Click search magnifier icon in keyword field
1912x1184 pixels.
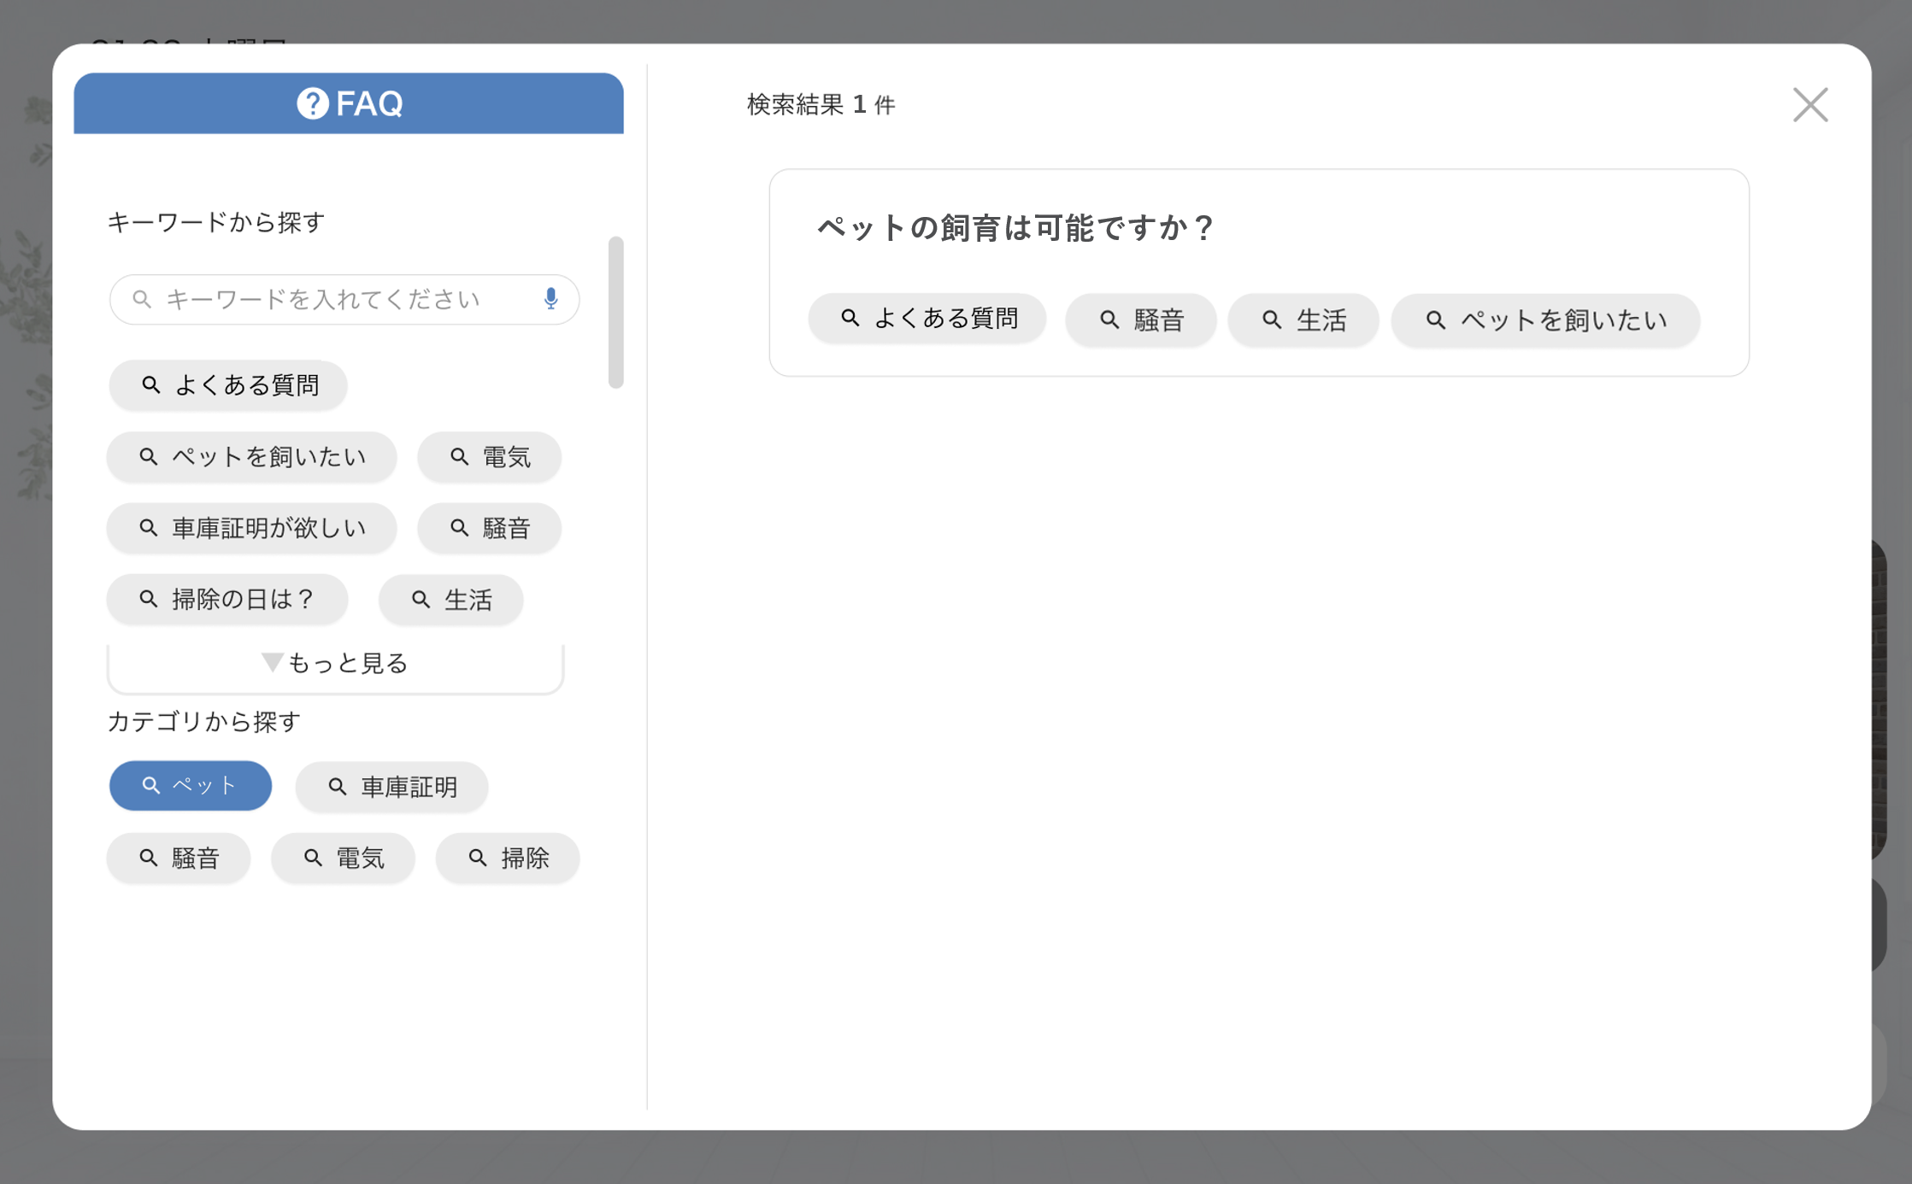(142, 299)
